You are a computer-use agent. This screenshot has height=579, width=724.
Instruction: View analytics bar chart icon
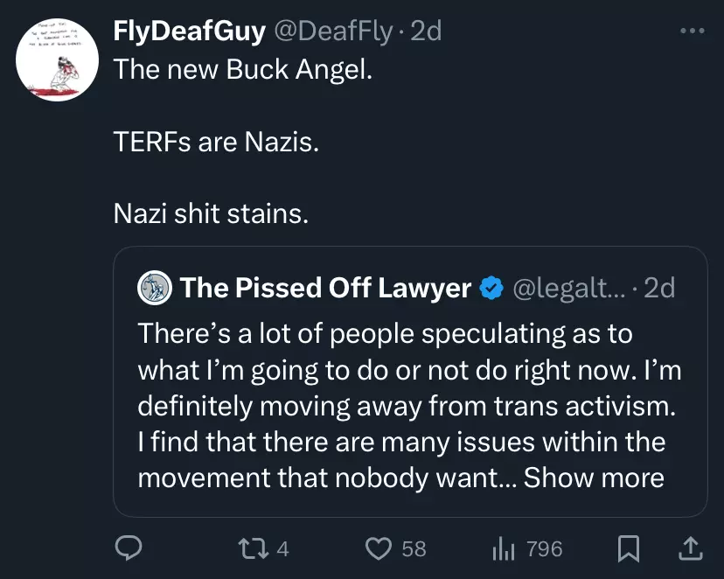(x=504, y=549)
